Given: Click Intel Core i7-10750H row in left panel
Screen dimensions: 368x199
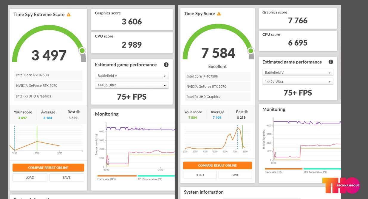Looking at the screenshot, I should tap(48, 75).
